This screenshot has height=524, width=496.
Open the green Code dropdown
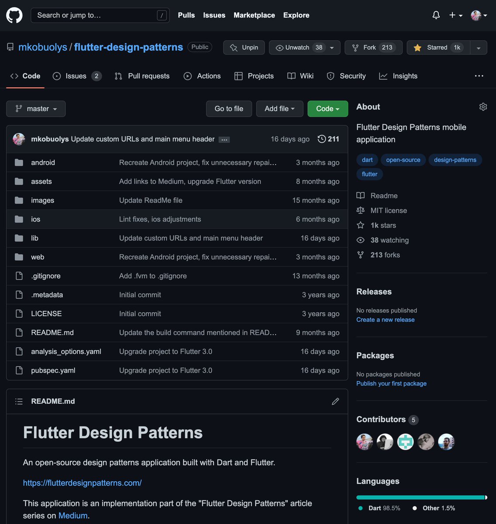328,109
